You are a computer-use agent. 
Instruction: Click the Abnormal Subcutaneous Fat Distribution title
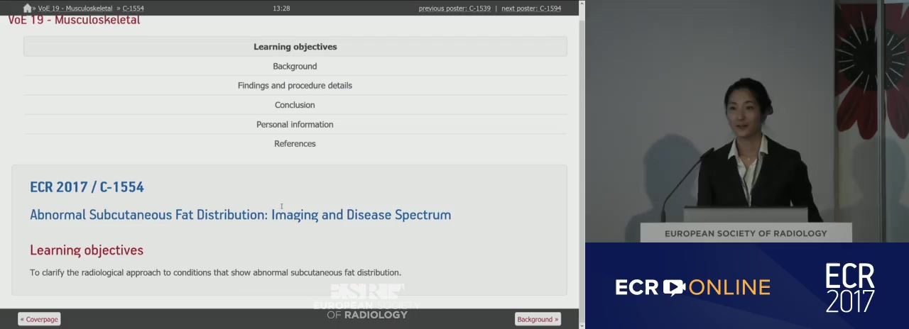pyautogui.click(x=240, y=215)
